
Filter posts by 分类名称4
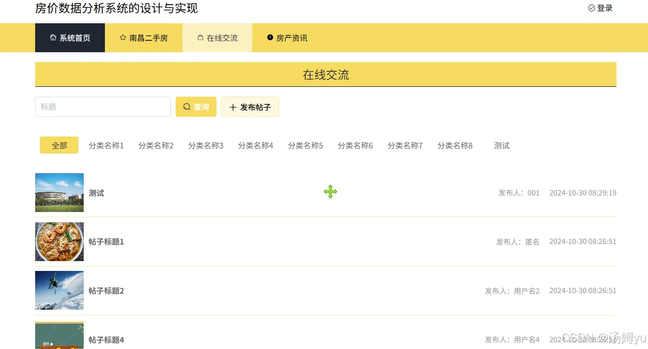pos(256,146)
